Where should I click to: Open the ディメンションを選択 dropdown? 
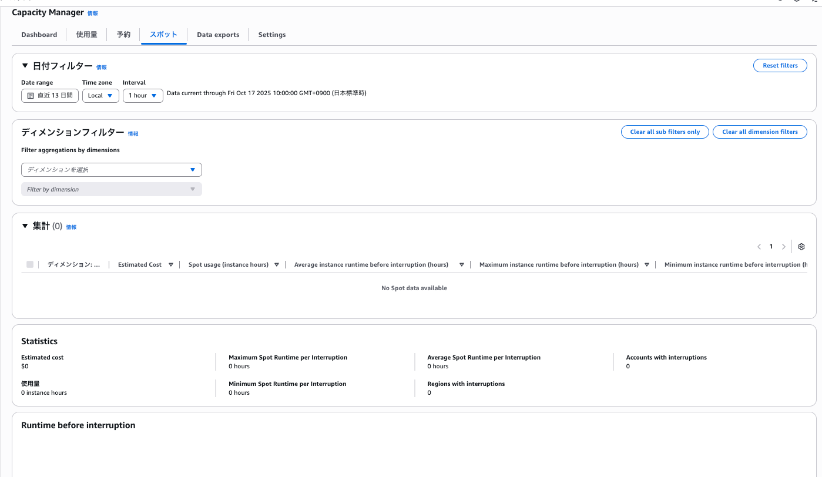tap(112, 170)
